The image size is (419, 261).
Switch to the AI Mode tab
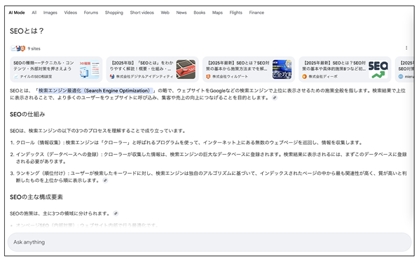[17, 13]
